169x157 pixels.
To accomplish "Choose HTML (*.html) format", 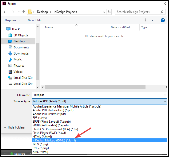I will tap(100, 137).
